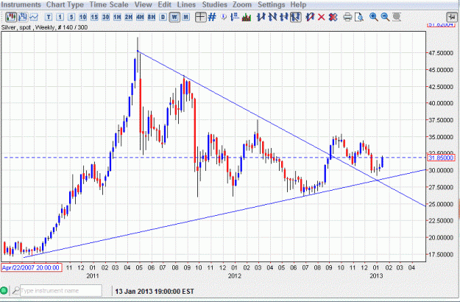Switch to tick (T) time scale
Image resolution: width=460 pixels, height=302 pixels.
tap(49, 17)
